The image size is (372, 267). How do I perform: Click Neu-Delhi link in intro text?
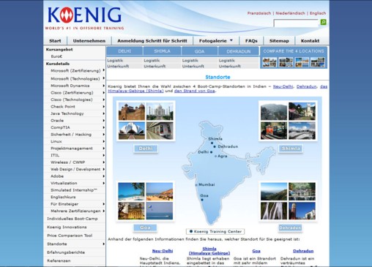[283, 86]
